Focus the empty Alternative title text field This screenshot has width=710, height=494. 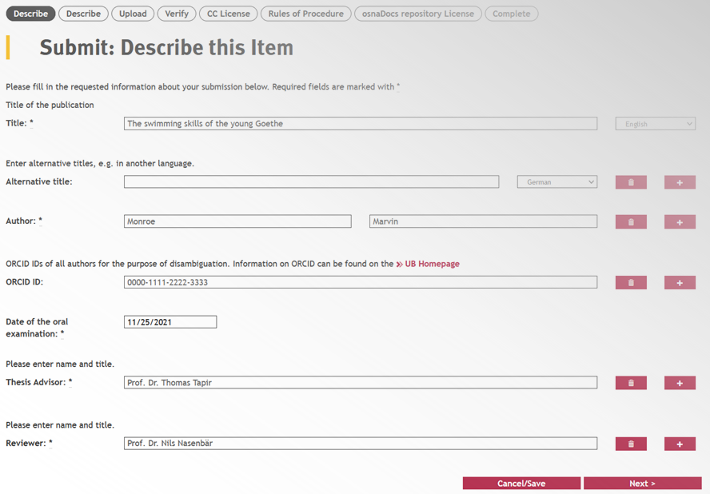pos(311,182)
